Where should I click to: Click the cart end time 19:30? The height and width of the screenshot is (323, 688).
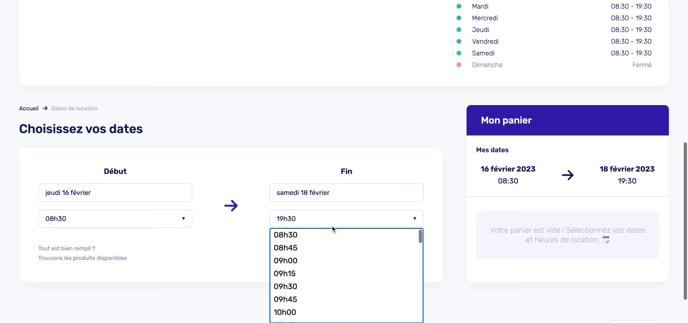point(627,181)
